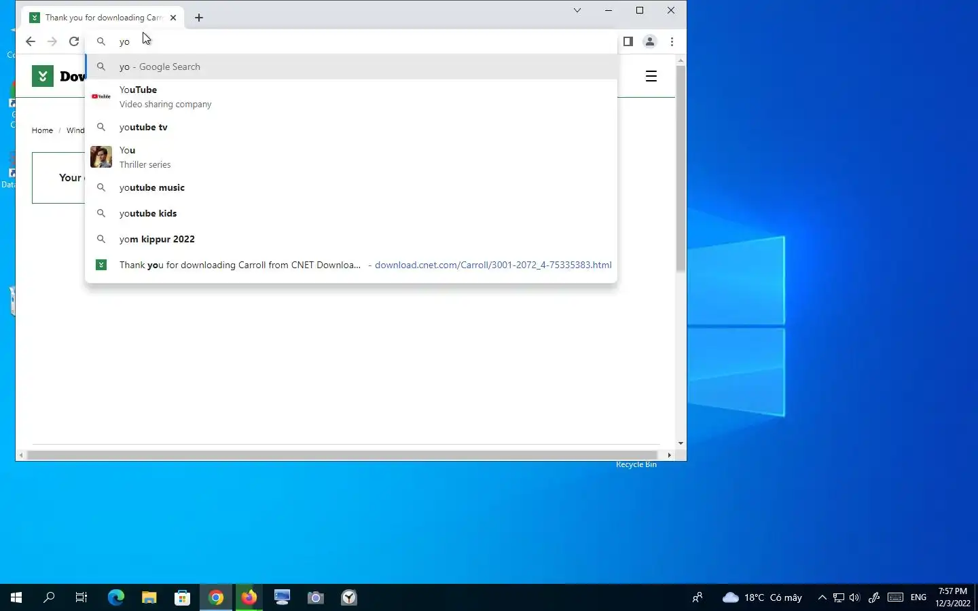This screenshot has width=978, height=611.
Task: Open the tab search chevron
Action: [577, 10]
